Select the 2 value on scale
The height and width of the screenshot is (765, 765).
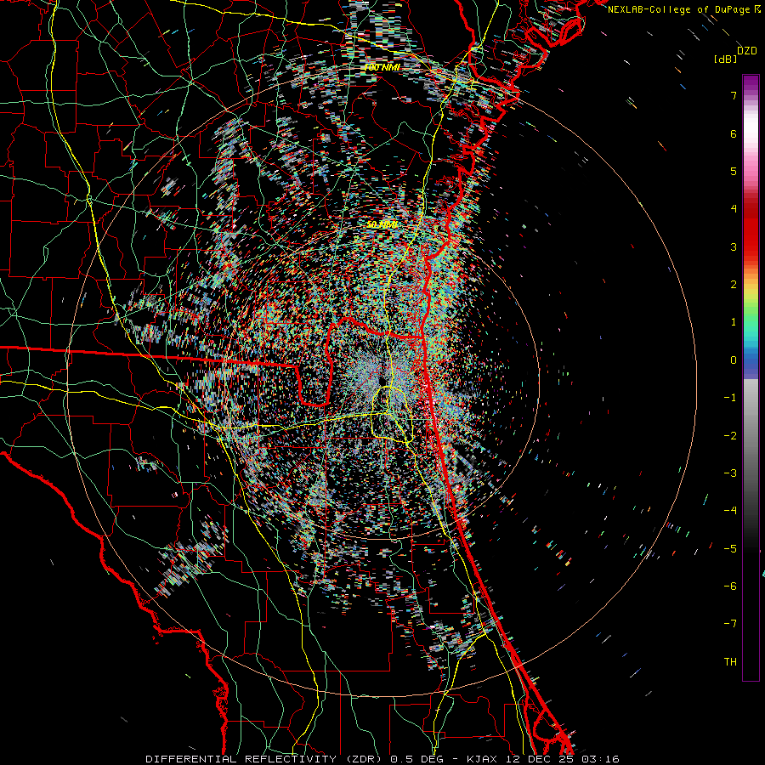coord(734,285)
